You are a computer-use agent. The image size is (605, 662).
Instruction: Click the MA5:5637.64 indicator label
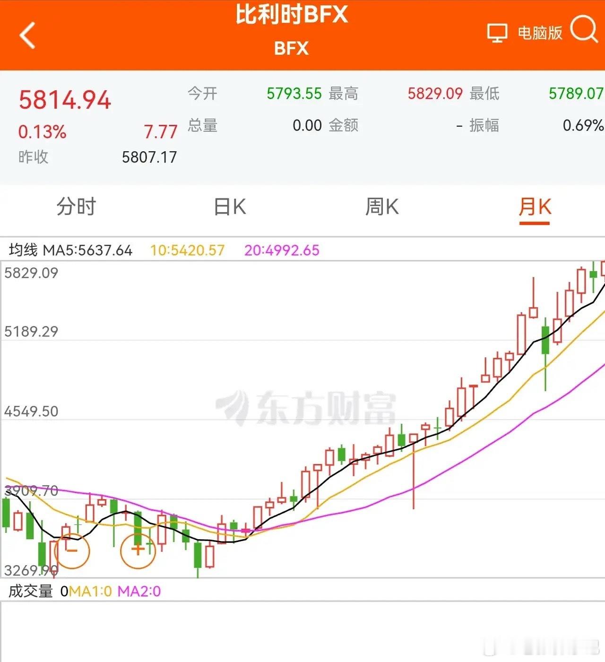pos(87,250)
